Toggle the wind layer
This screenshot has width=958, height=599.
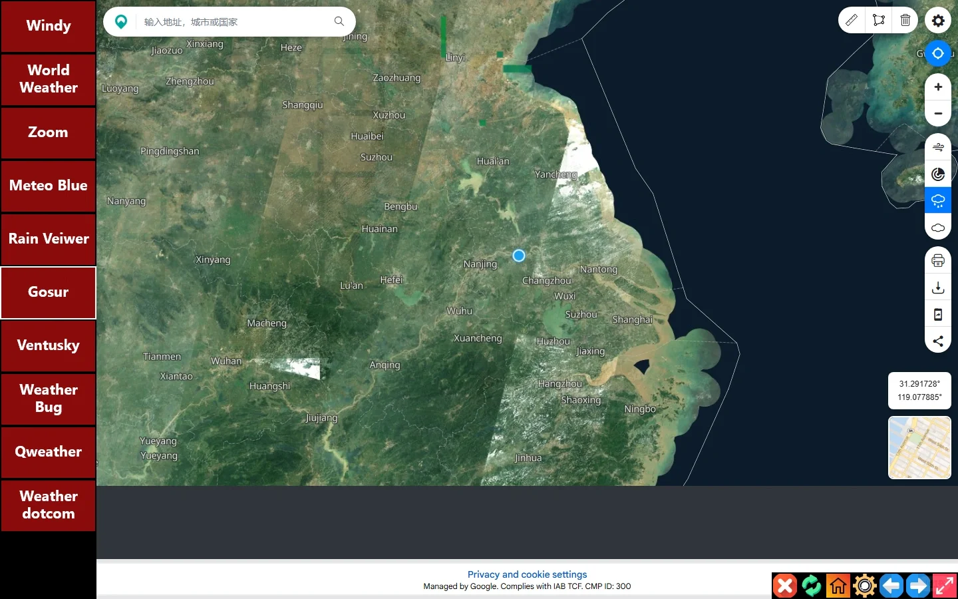(x=938, y=147)
